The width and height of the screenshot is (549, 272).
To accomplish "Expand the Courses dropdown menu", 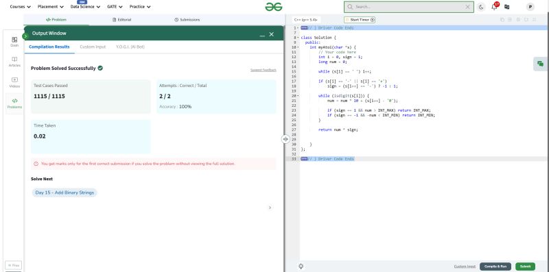I will coord(21,7).
